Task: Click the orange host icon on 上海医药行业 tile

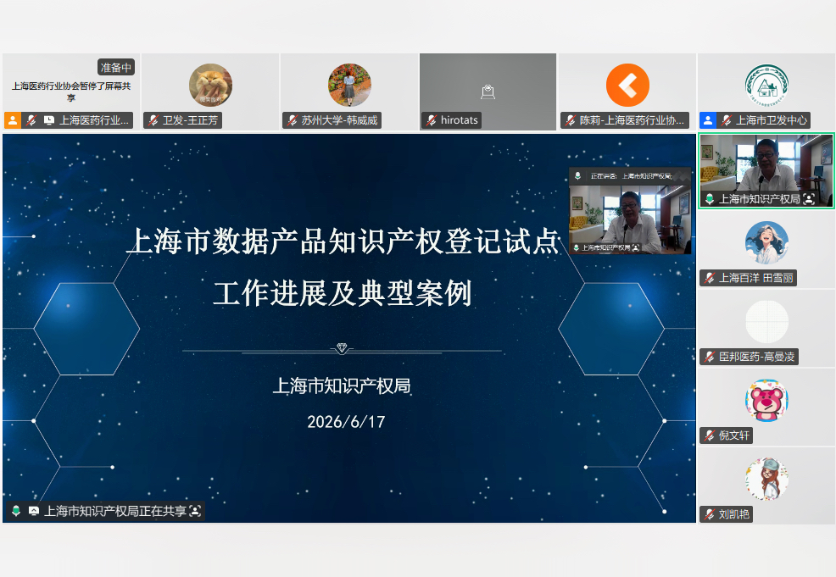Action: (12, 120)
